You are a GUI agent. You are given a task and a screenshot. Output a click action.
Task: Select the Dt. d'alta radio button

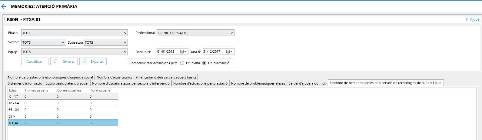(x=182, y=63)
